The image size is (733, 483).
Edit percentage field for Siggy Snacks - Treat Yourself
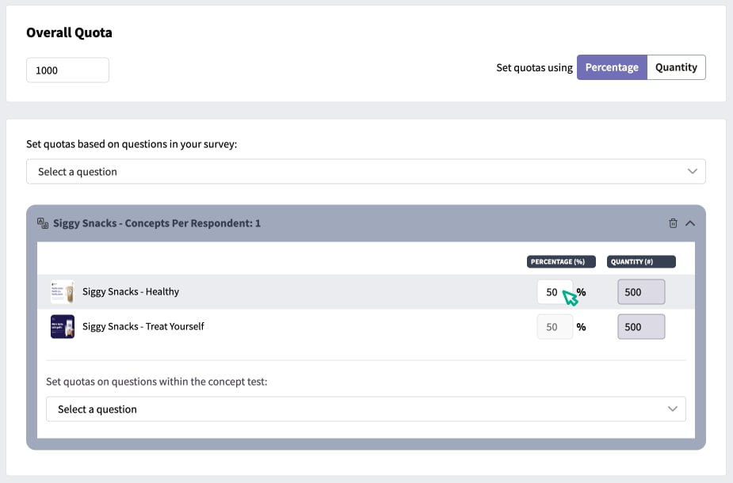coord(555,327)
